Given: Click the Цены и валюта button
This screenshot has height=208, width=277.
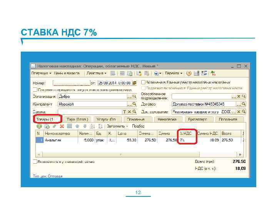Looking at the screenshot, I should pyautogui.click(x=67, y=73).
